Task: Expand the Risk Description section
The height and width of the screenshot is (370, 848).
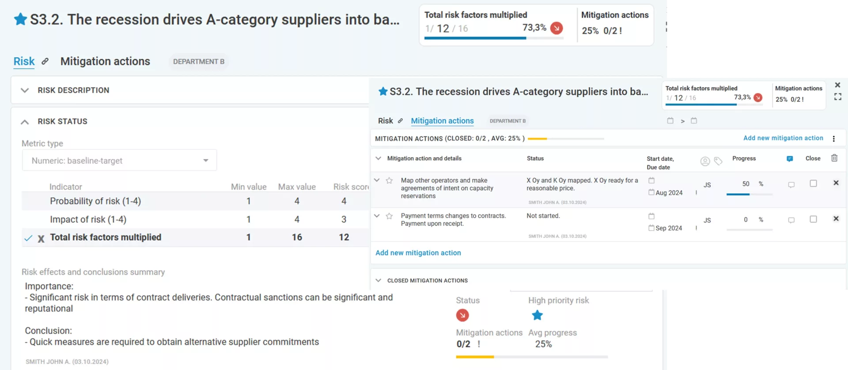Action: click(25, 91)
